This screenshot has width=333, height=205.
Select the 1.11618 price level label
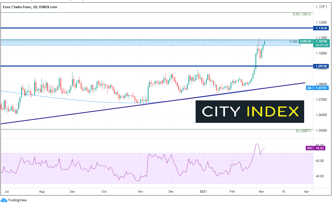click(x=321, y=28)
